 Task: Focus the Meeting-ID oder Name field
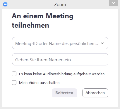(56, 44)
